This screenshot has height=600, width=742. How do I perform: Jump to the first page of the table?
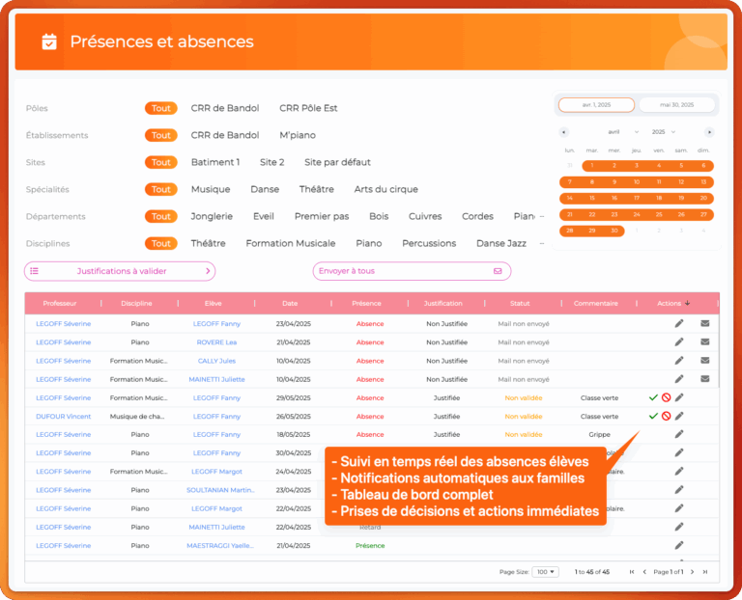click(632, 572)
